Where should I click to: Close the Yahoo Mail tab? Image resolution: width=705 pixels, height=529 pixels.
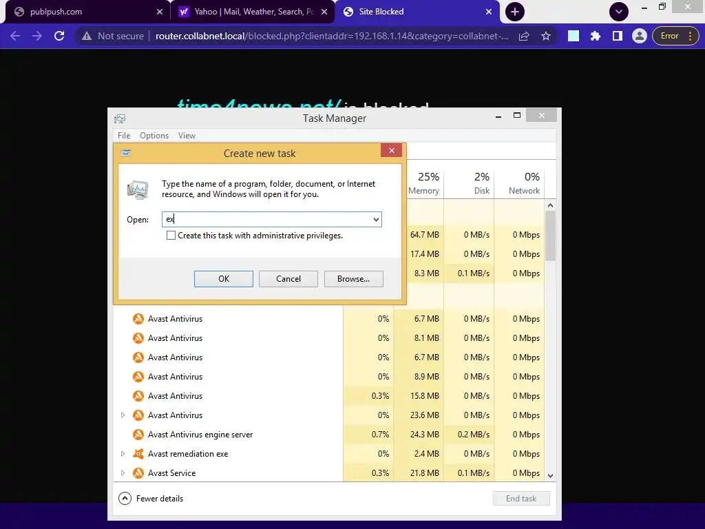click(324, 12)
